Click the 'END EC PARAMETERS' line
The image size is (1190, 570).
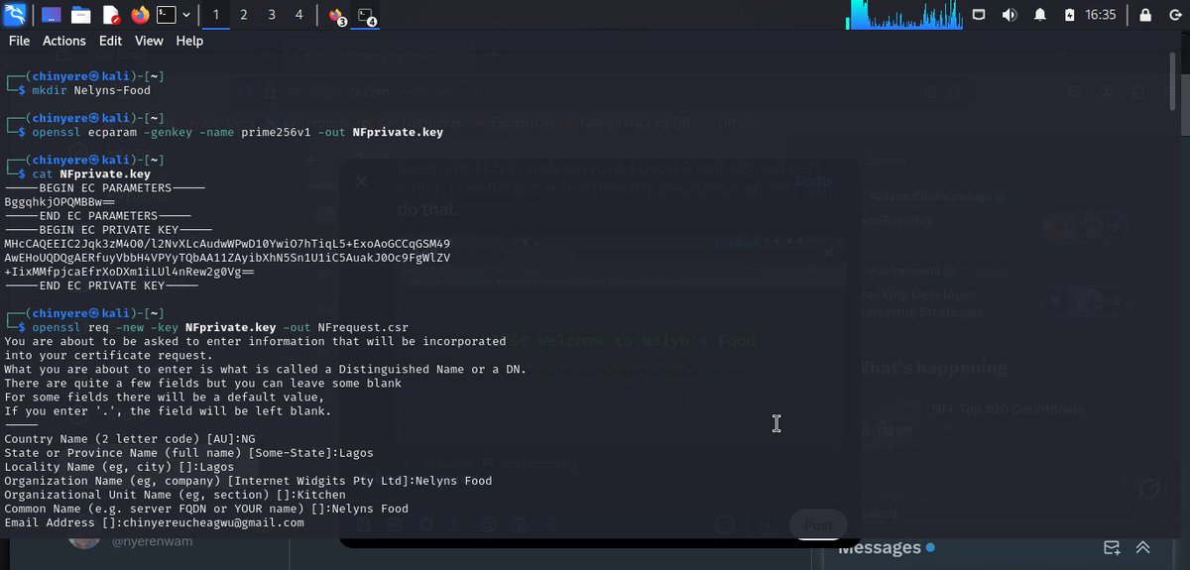98,215
